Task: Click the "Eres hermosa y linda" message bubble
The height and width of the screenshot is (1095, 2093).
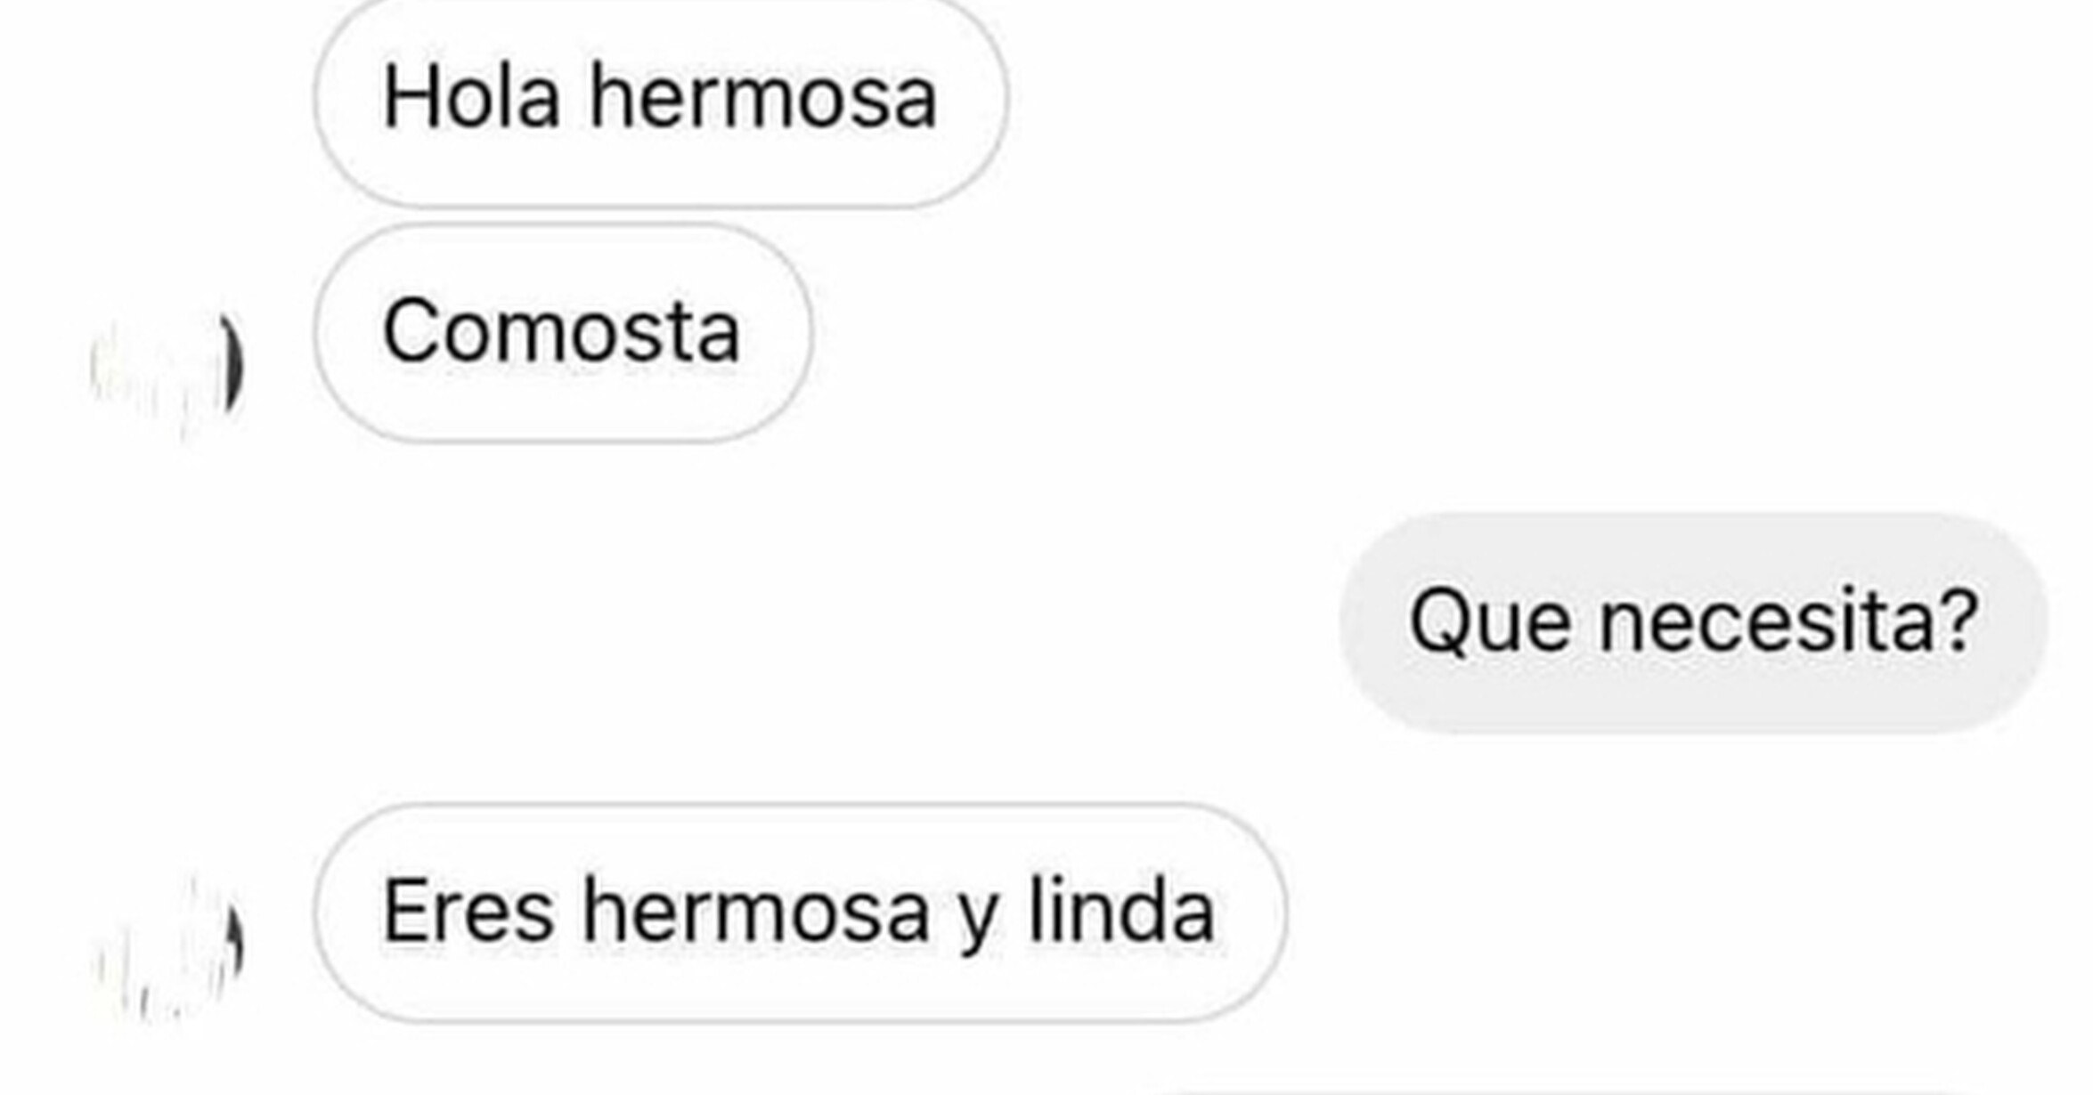Action: [799, 912]
